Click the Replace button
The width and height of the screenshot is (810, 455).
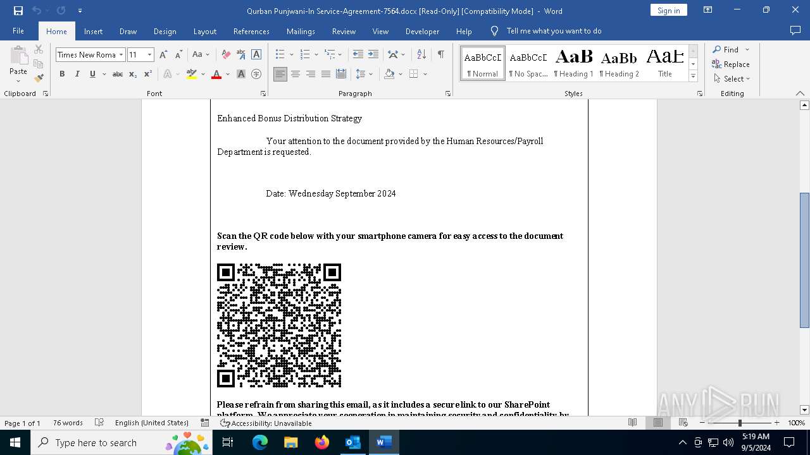pos(731,64)
